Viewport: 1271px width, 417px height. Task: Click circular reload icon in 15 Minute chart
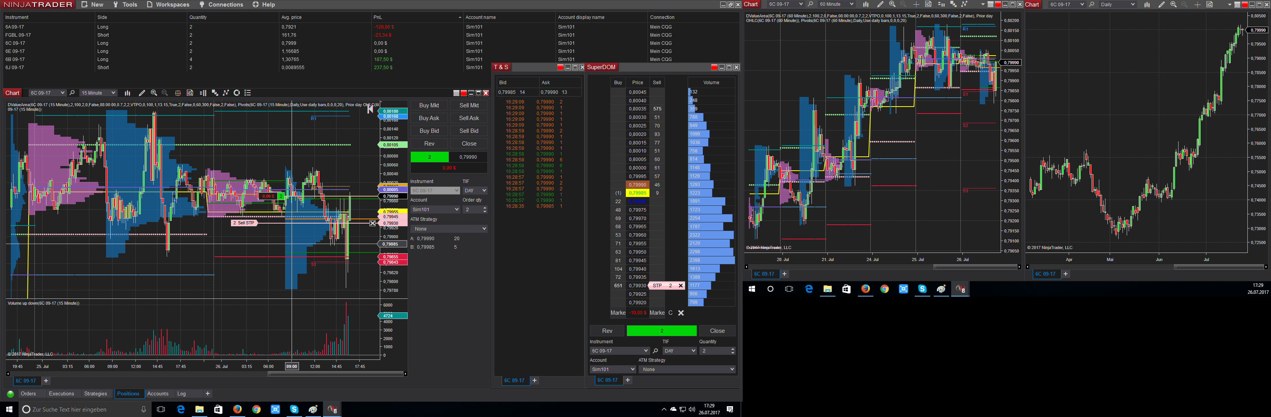tap(237, 93)
